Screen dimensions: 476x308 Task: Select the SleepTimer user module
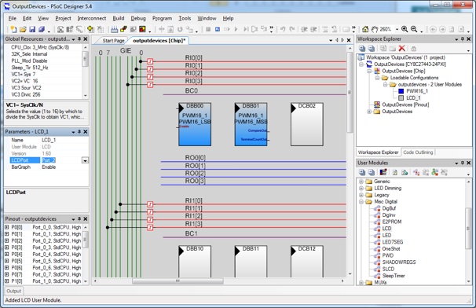click(394, 276)
